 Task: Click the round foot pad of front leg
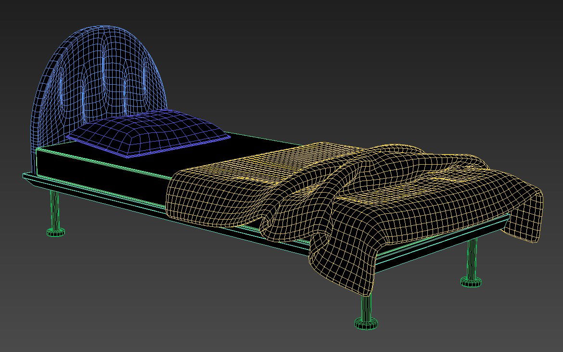click(366, 323)
